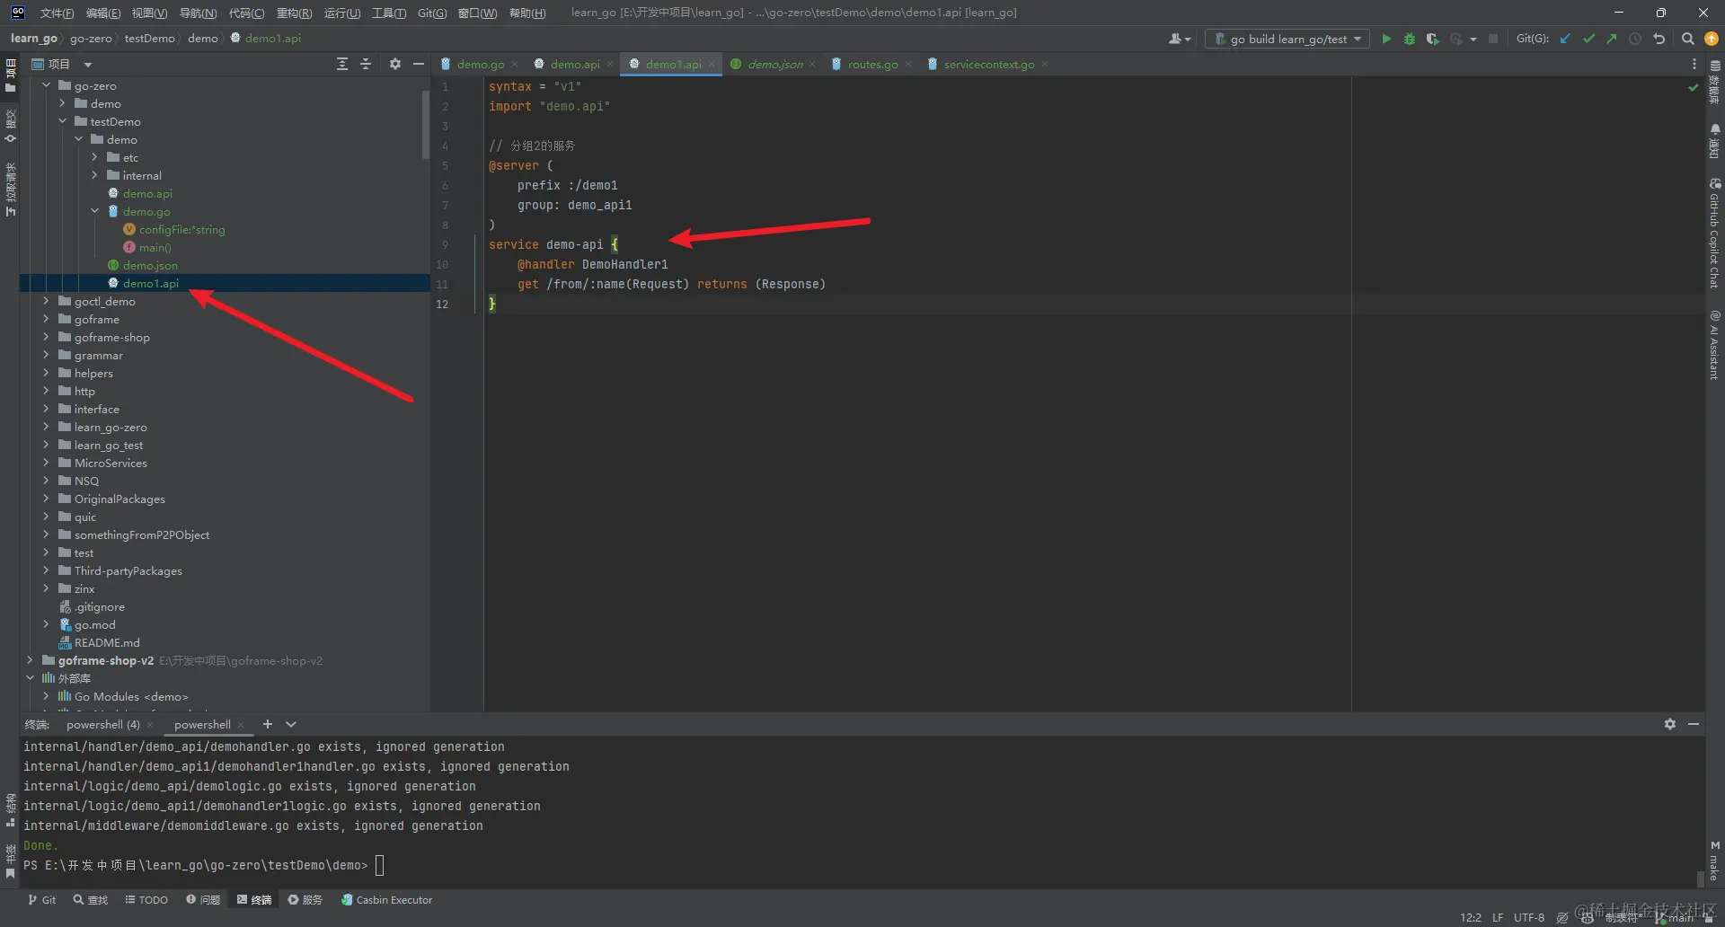The image size is (1725, 927).
Task: Open terminal shell options dropdown
Action: [x=291, y=724]
